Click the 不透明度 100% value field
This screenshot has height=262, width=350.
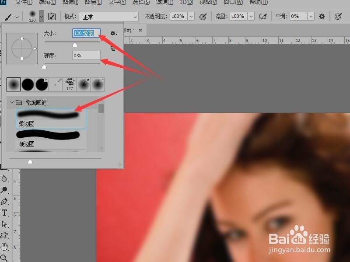[178, 16]
